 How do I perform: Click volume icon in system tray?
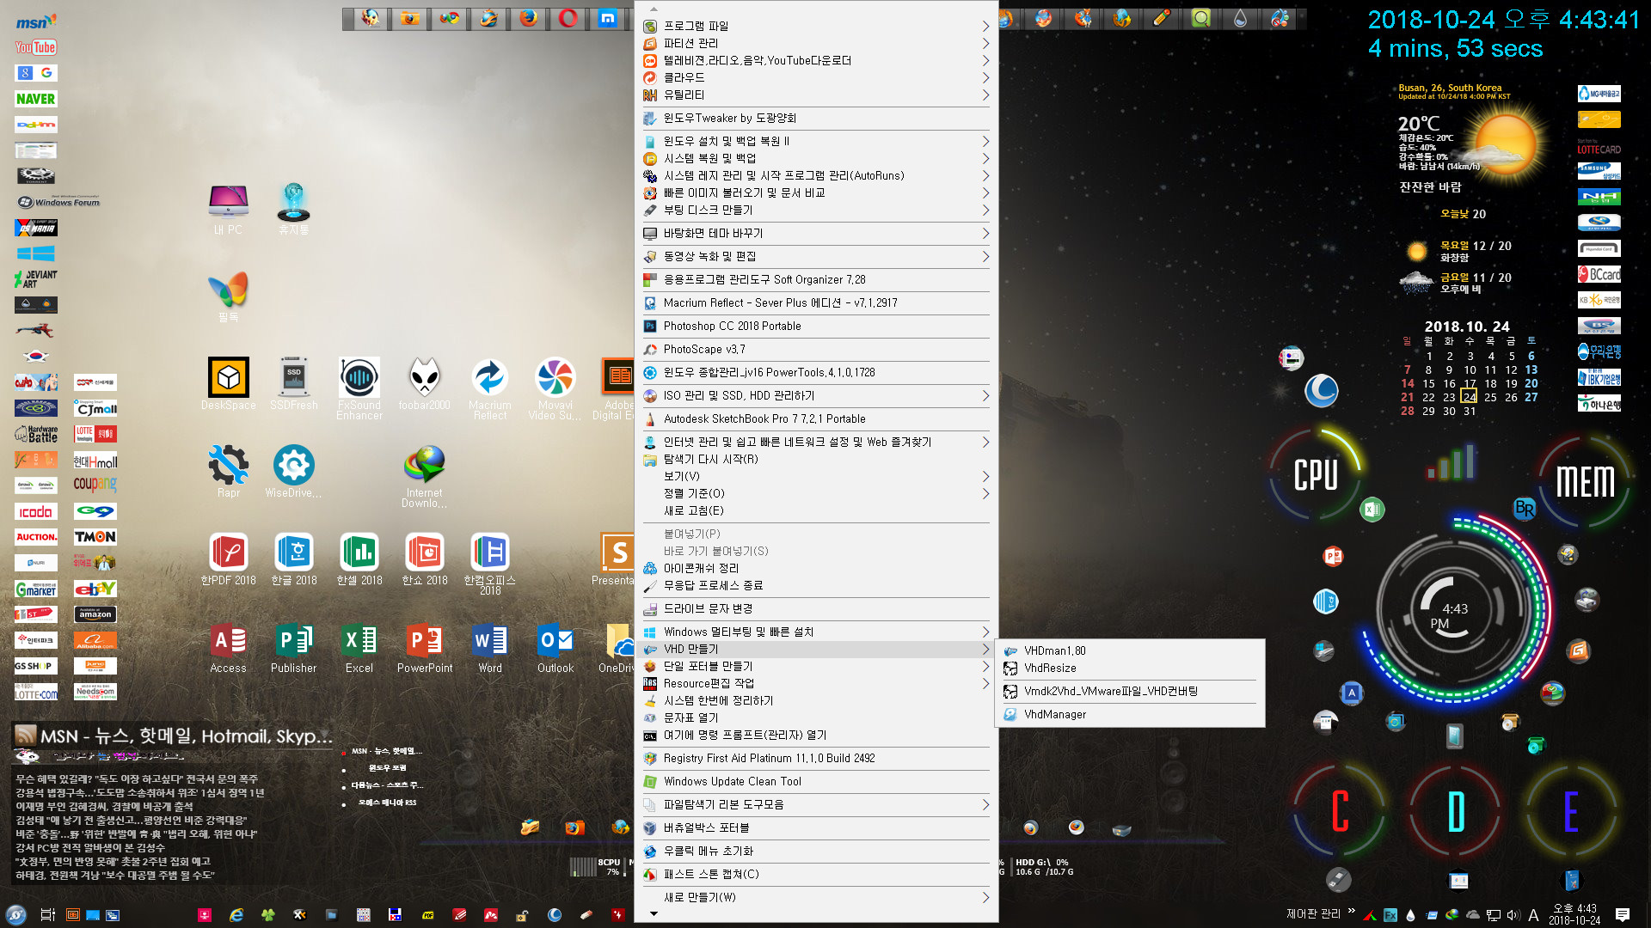(1513, 915)
